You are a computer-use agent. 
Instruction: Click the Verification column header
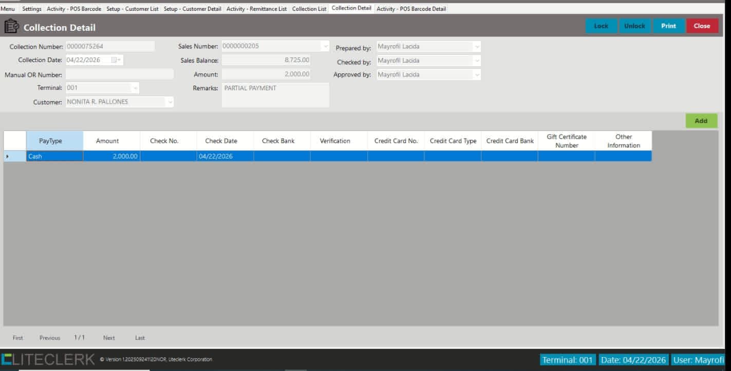click(x=339, y=141)
